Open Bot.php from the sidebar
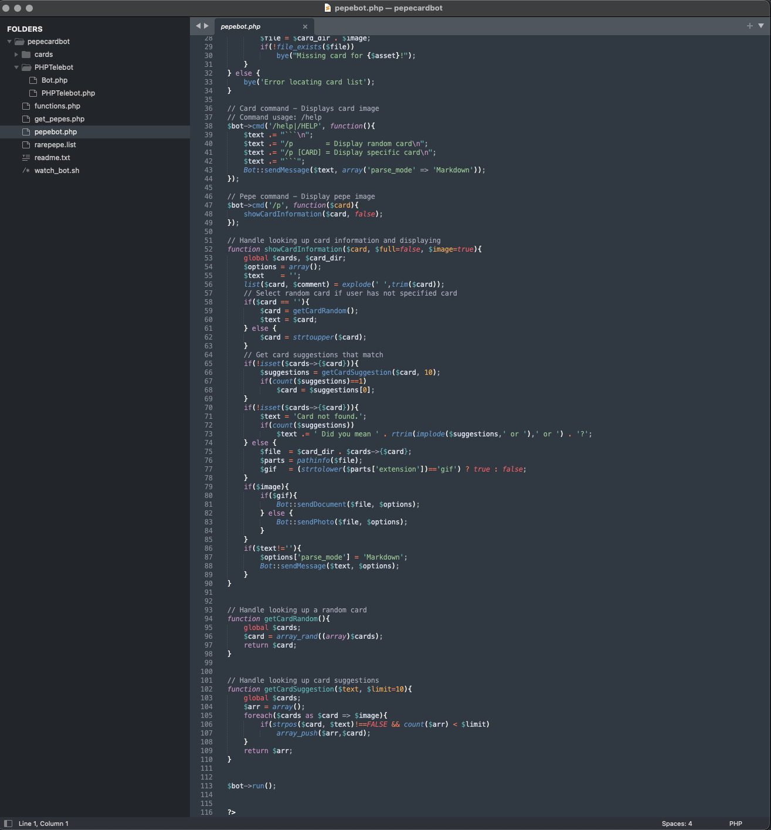The height and width of the screenshot is (830, 771). click(x=55, y=80)
